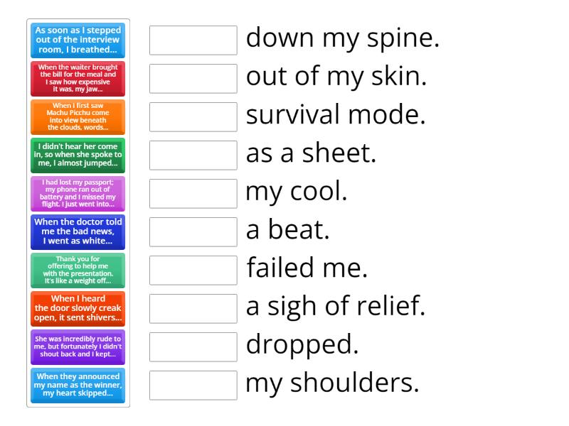Click the answer box before "failed me."
This screenshot has width=569, height=426.
(193, 271)
